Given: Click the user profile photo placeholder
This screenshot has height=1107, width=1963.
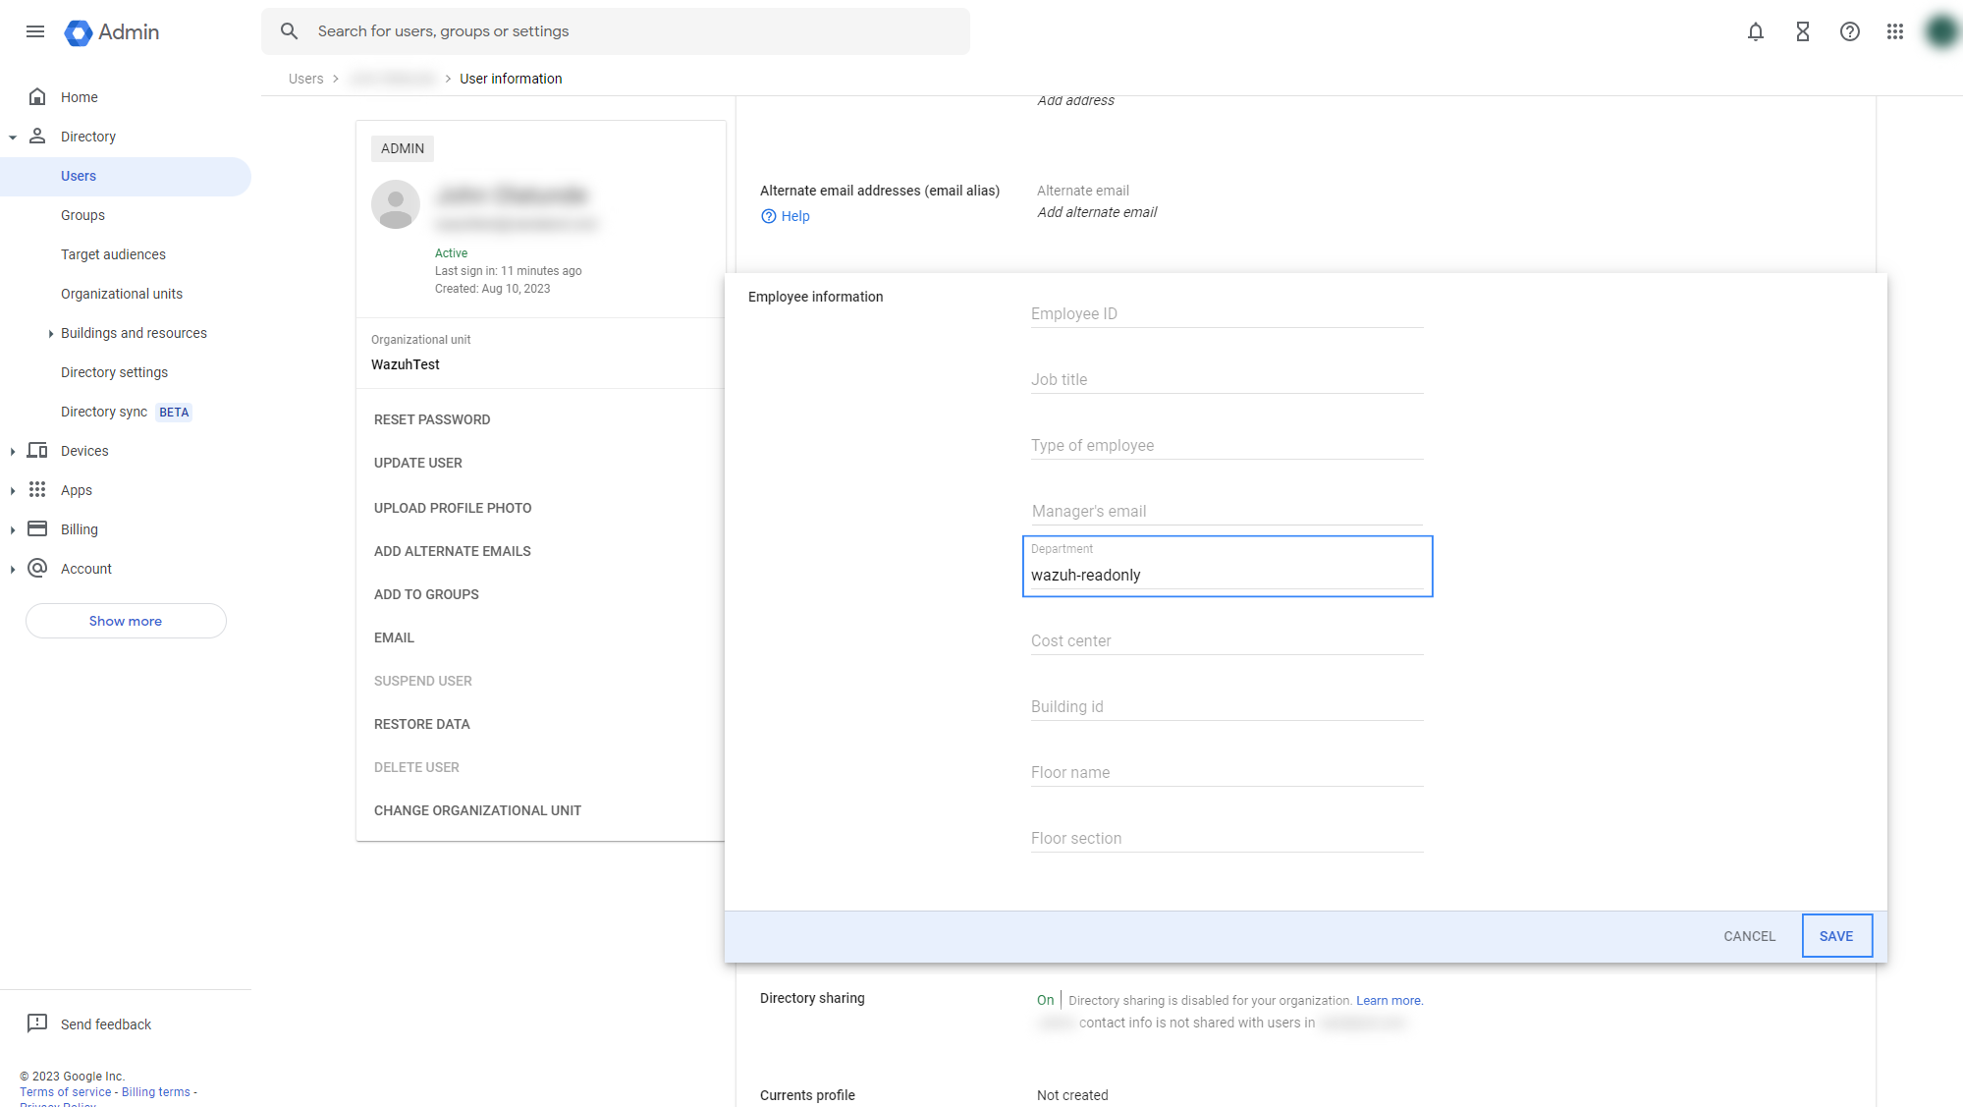Looking at the screenshot, I should [x=396, y=204].
